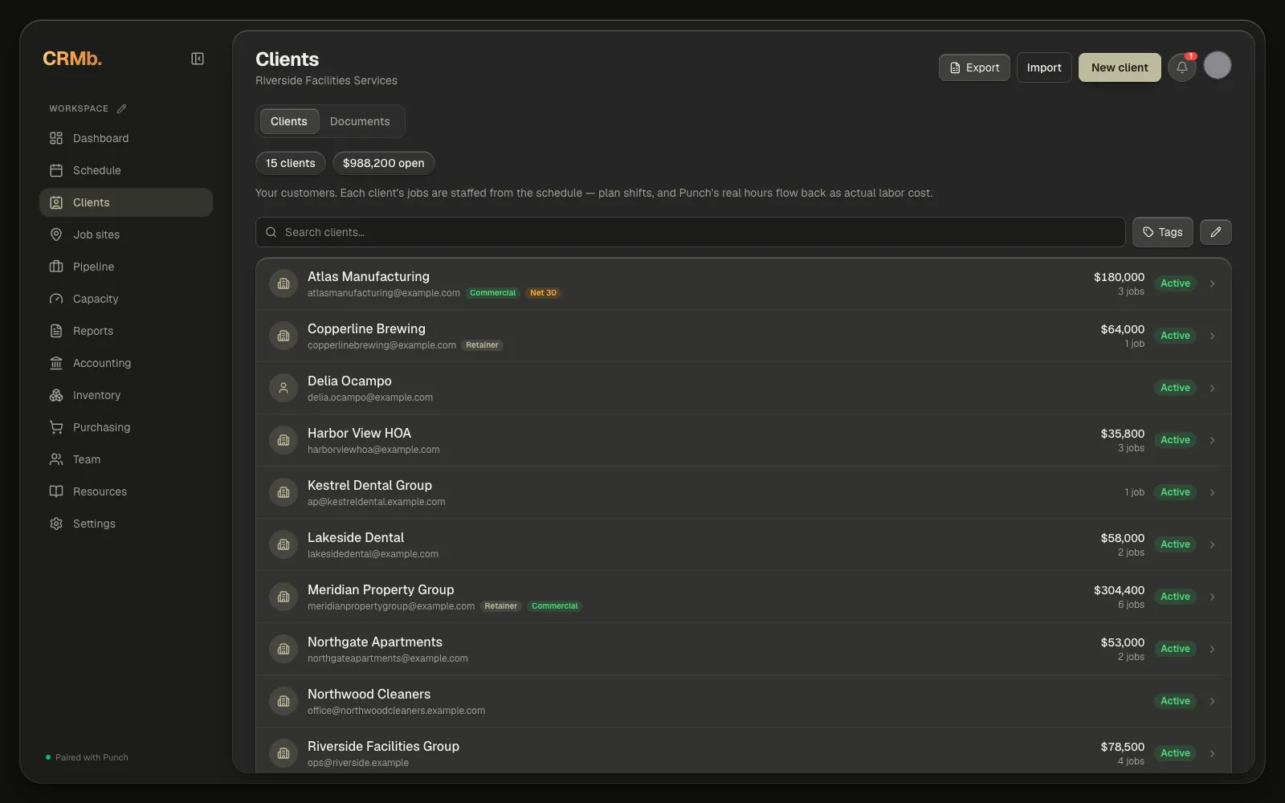Open Job sites section

[126, 234]
